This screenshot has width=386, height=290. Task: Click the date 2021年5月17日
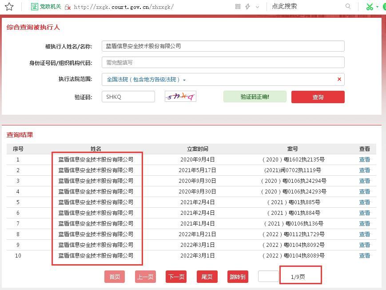pyautogui.click(x=197, y=170)
